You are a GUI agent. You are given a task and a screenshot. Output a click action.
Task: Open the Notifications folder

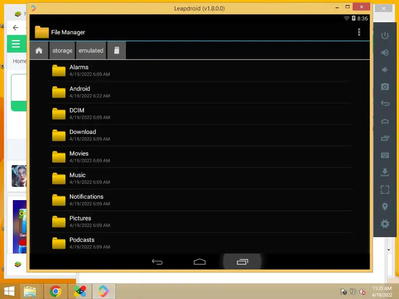[200, 200]
